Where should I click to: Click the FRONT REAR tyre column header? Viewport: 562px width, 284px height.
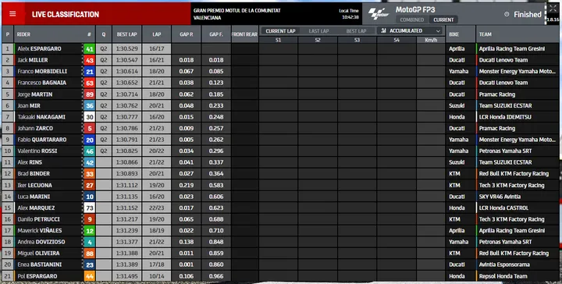(245, 34)
